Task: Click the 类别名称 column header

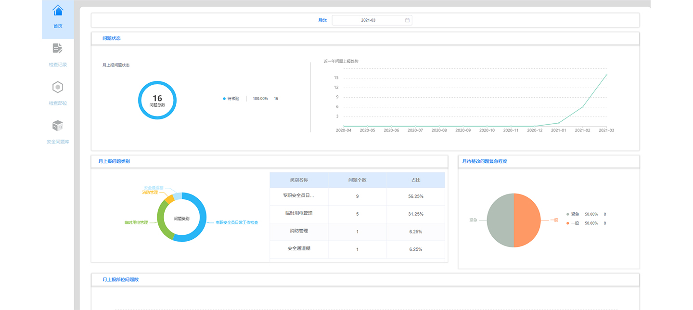Action: click(x=299, y=180)
